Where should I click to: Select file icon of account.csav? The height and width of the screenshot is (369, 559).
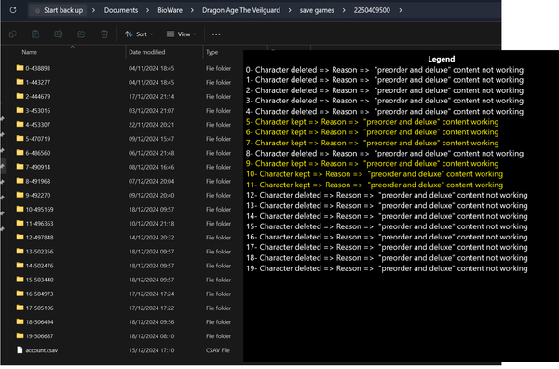20,350
